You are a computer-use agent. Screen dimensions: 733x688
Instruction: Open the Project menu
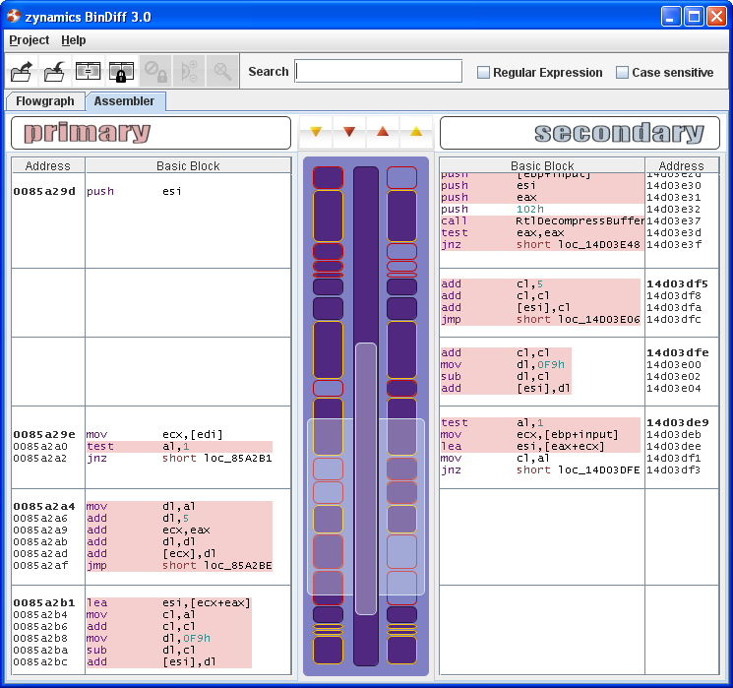pos(29,40)
